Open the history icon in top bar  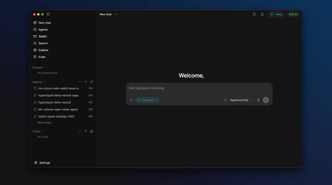click(254, 14)
